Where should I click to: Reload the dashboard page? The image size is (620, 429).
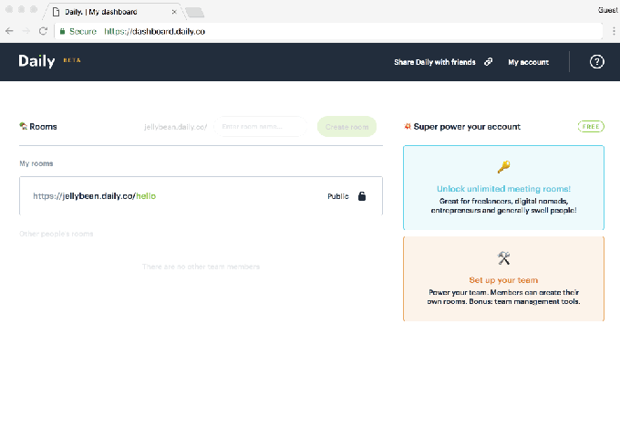coord(43,31)
